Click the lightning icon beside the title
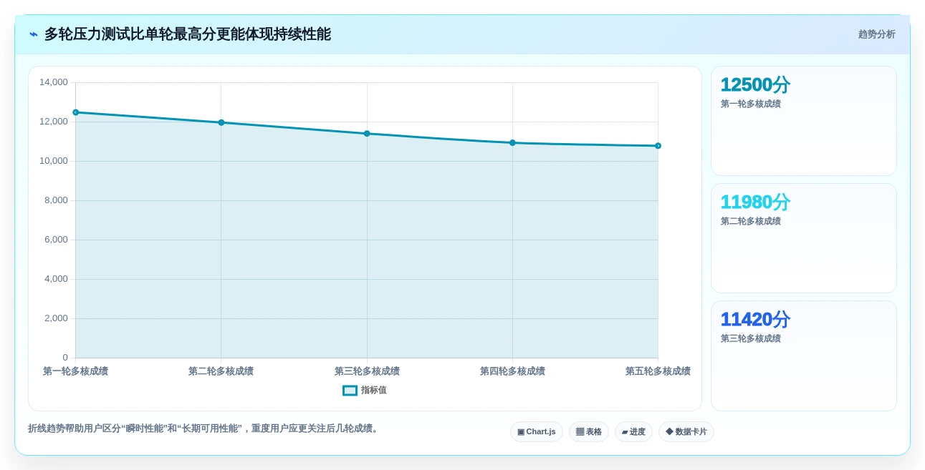 click(34, 34)
